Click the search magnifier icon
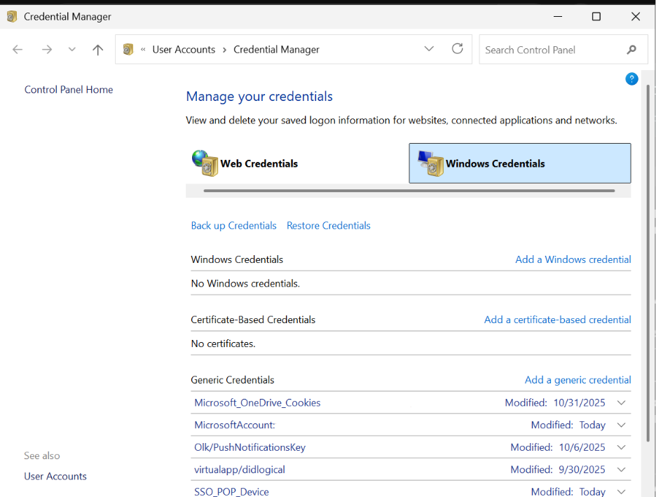This screenshot has height=497, width=656. coord(631,50)
